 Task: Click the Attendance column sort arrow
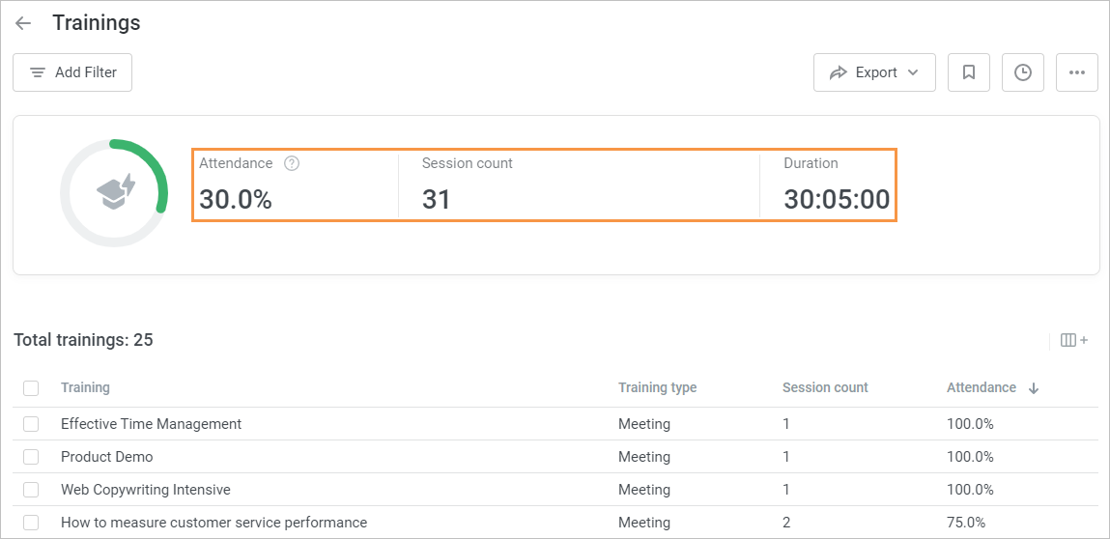point(1034,388)
